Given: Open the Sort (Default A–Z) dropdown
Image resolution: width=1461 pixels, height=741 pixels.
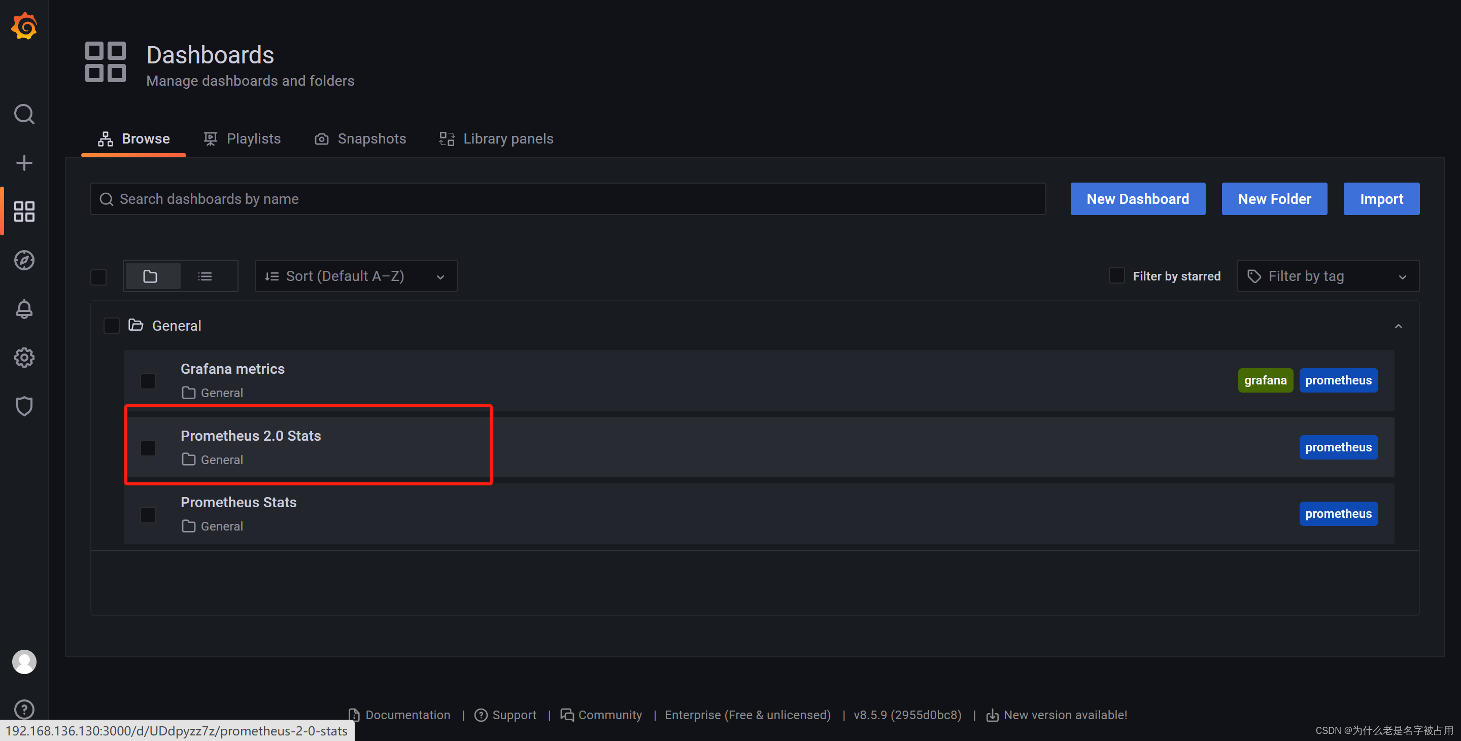Looking at the screenshot, I should click(x=356, y=276).
